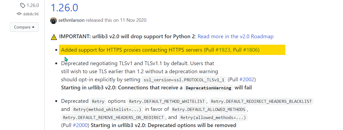Open the sethmlarson avatar image
The width and height of the screenshot is (343, 130).
(53, 20)
